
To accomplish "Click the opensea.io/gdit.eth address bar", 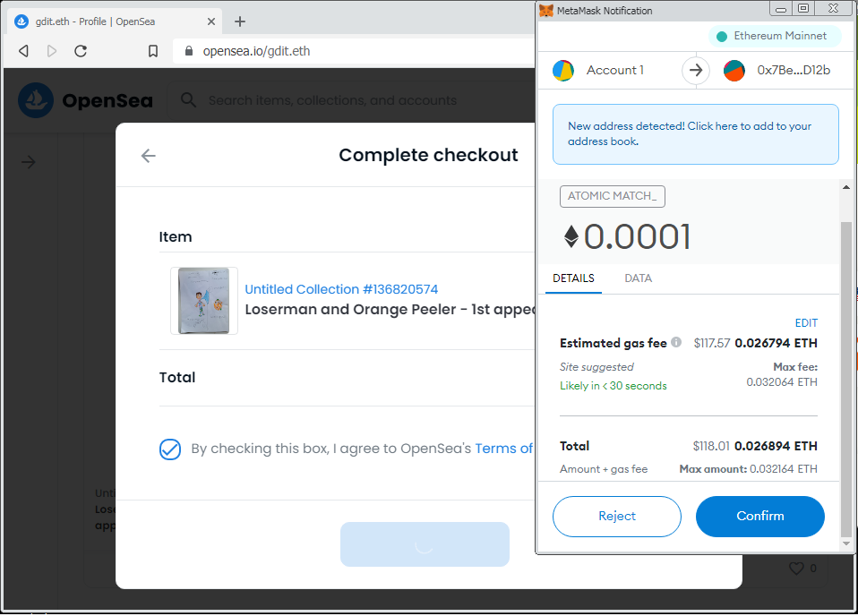I will pos(353,51).
